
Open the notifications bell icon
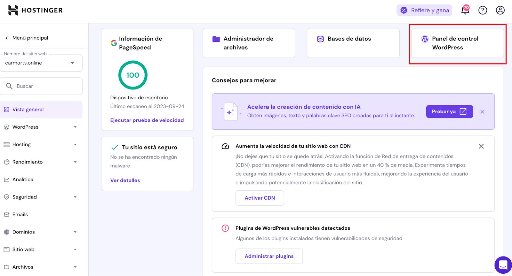coord(465,10)
